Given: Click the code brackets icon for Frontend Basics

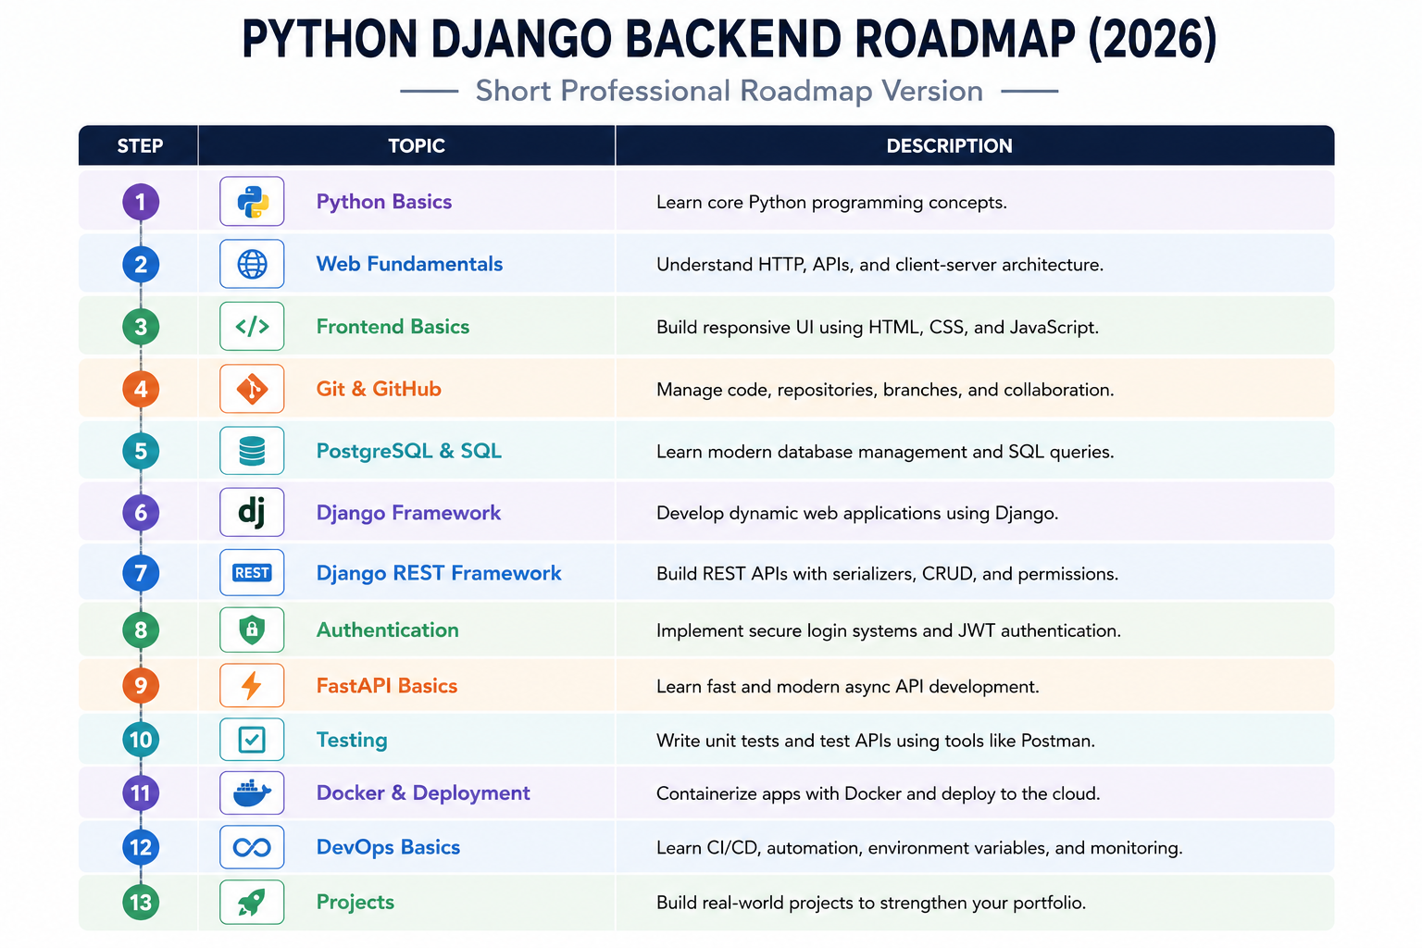Looking at the screenshot, I should point(252,326).
